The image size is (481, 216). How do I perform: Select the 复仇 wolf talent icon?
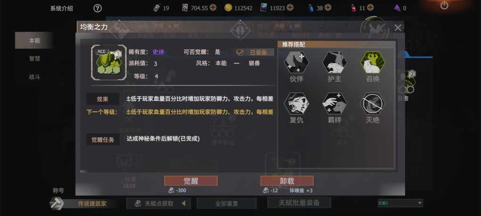[296, 104]
